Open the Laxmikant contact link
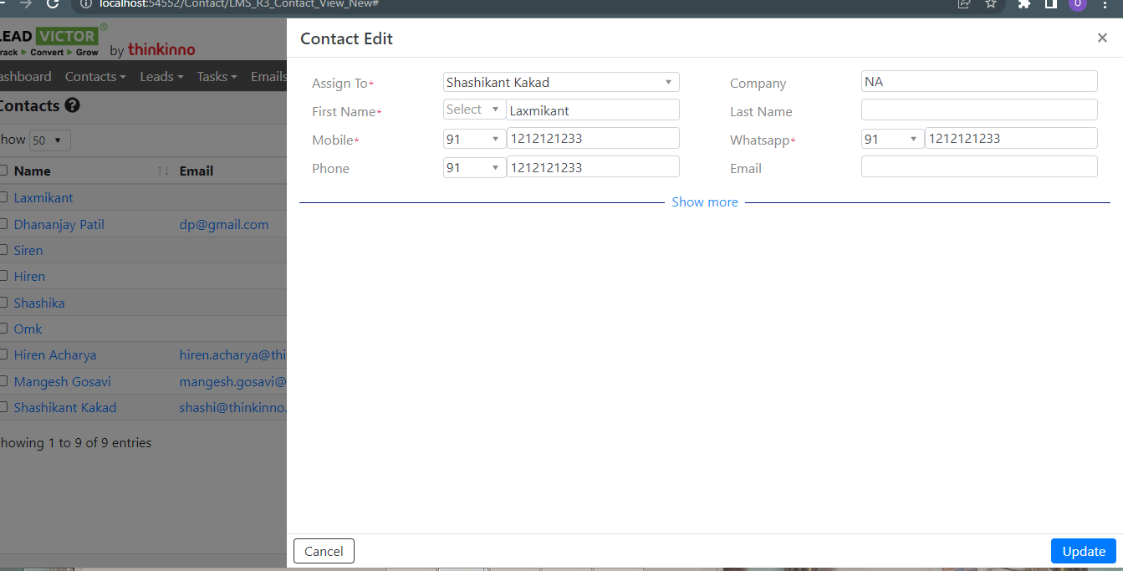Image resolution: width=1123 pixels, height=571 pixels. point(43,198)
